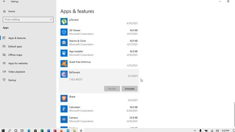Click the Video playback sidebar icon
The width and height of the screenshot is (235, 132).
[x=4, y=71]
